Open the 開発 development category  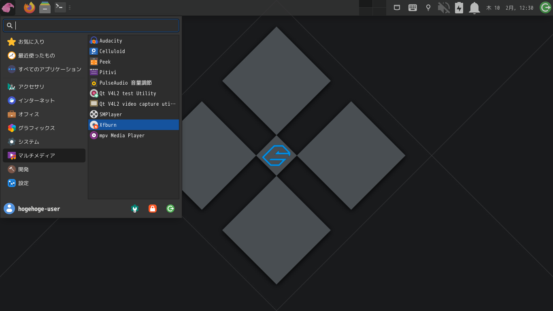44,169
